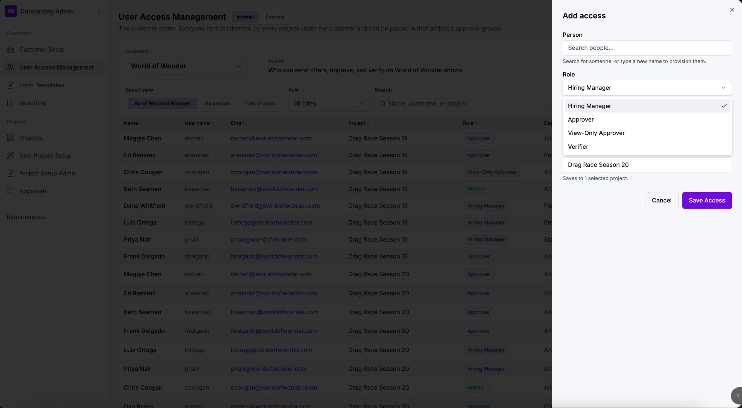
Task: Switch to the External tab
Action: click(275, 17)
